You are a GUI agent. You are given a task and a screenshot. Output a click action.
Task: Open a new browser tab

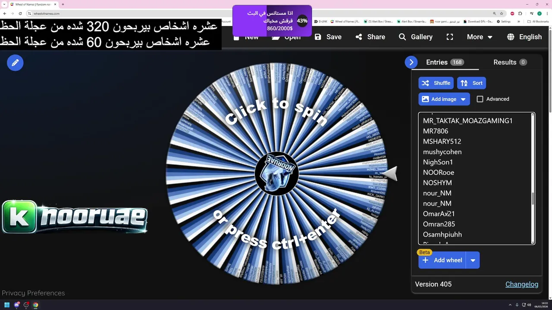(63, 4)
